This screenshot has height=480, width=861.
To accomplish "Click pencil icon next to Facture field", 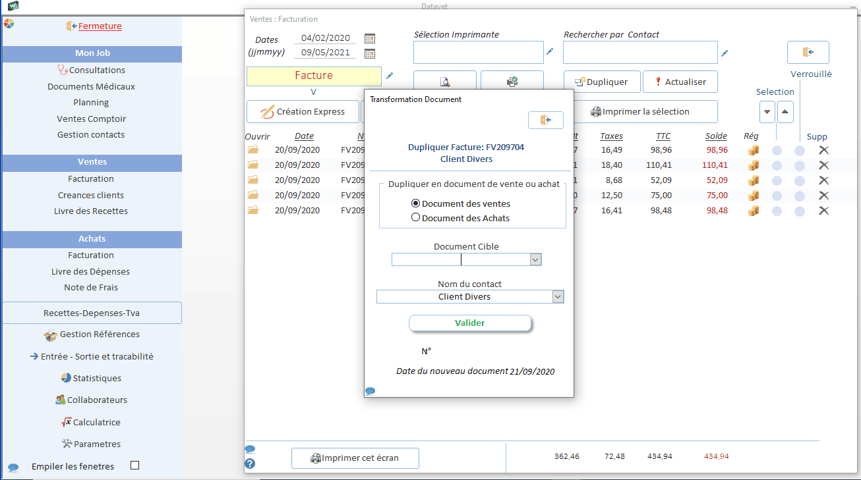I will 390,76.
